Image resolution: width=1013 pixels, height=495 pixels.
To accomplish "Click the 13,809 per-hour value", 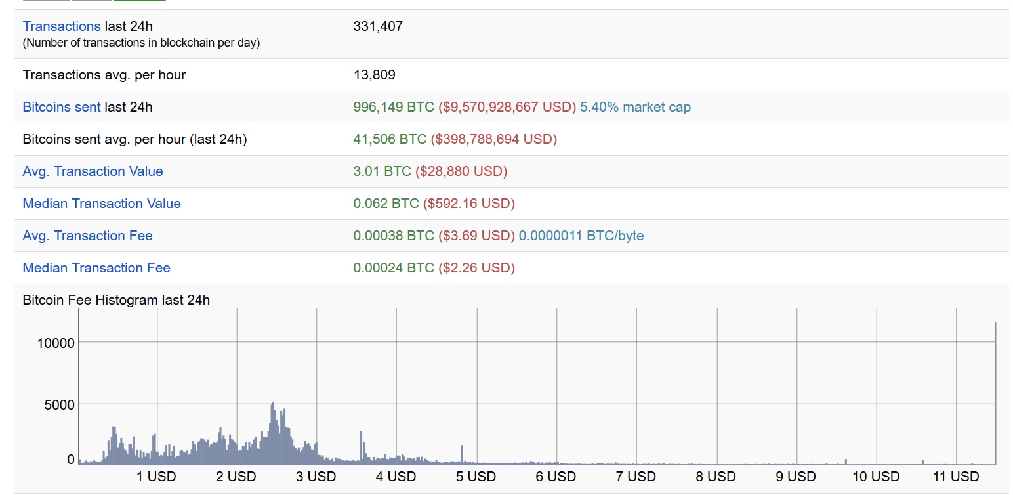I will click(x=374, y=75).
